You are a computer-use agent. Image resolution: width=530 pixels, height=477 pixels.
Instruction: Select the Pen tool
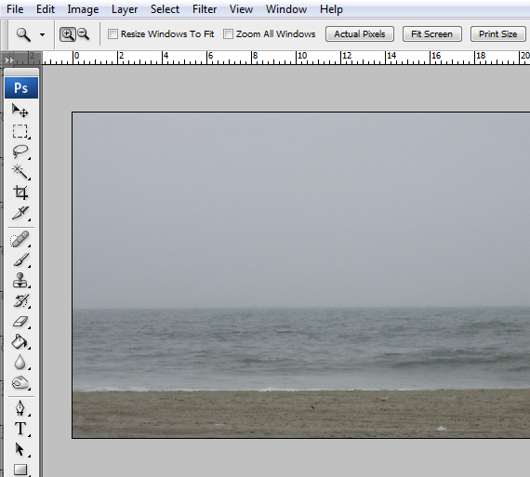click(20, 408)
